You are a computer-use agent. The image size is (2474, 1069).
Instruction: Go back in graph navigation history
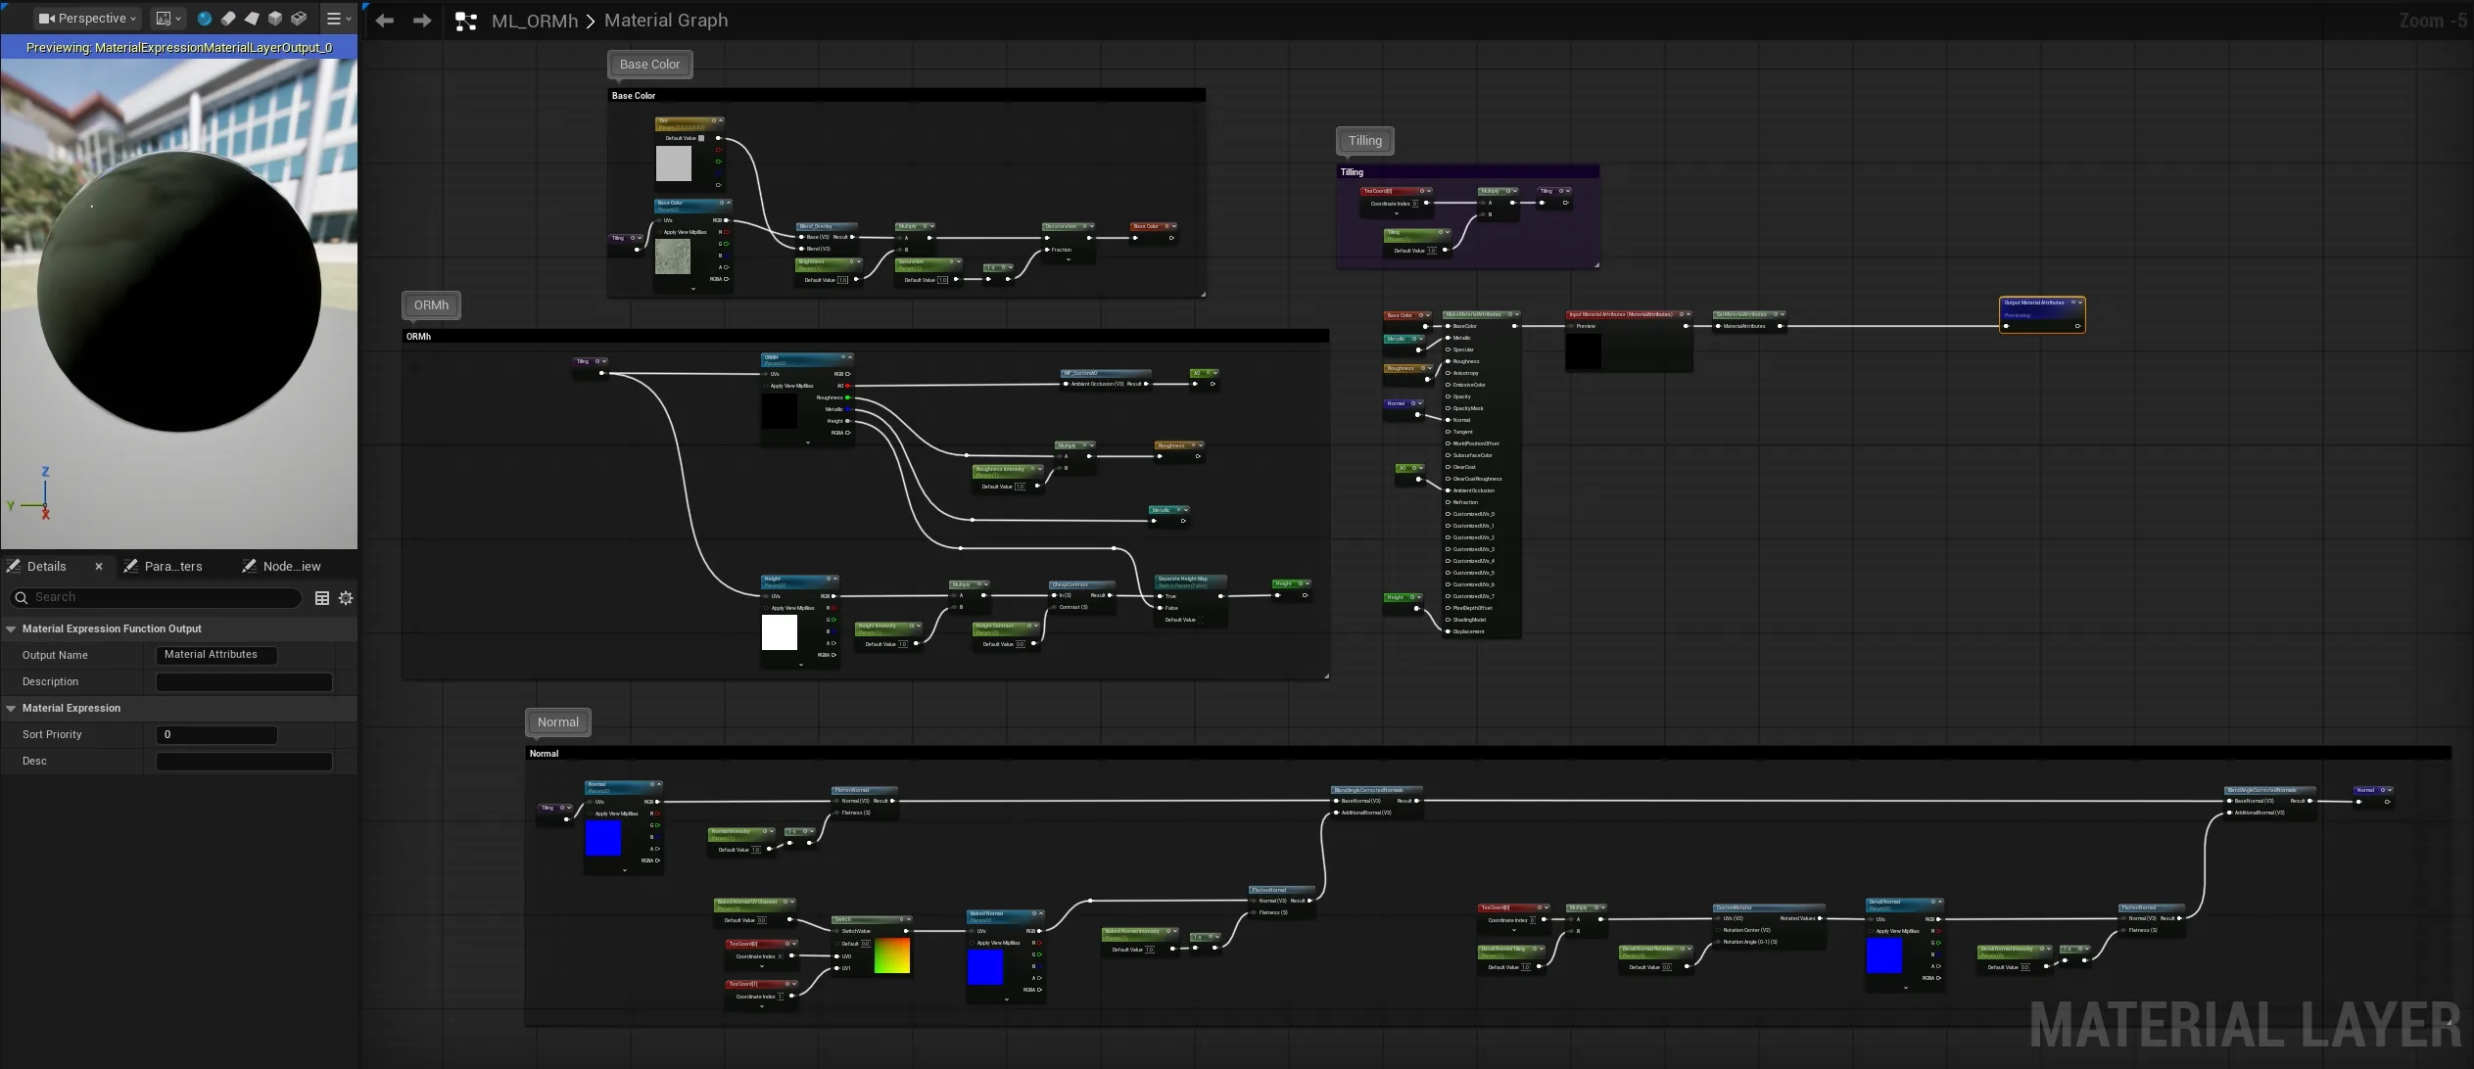[x=385, y=21]
